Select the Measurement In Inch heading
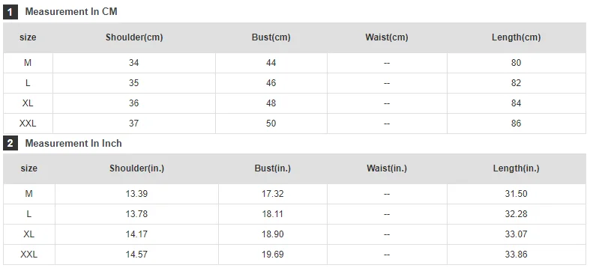Image resolution: width=590 pixels, height=271 pixels. 73,143
